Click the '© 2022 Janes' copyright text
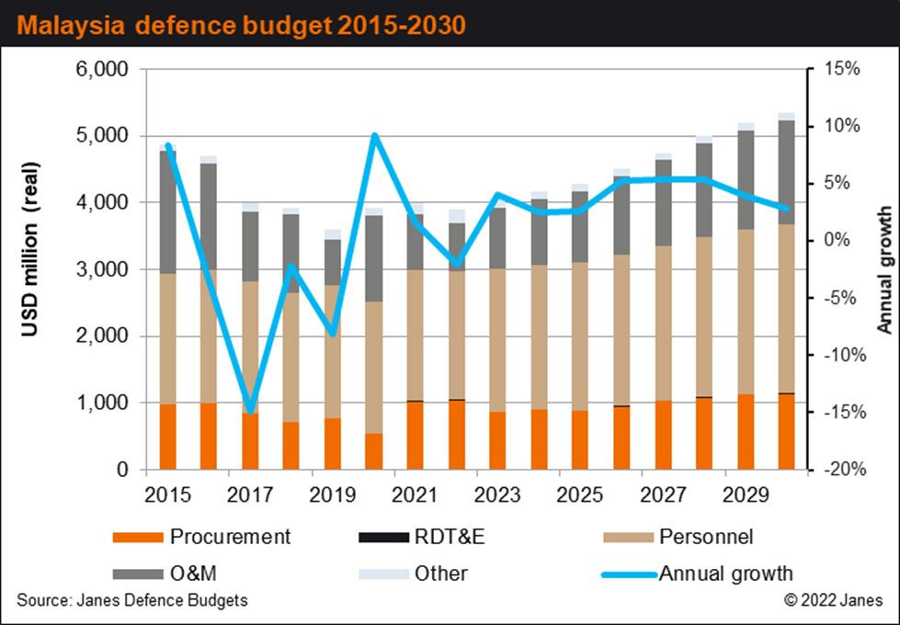This screenshot has height=625, width=900. [x=834, y=600]
